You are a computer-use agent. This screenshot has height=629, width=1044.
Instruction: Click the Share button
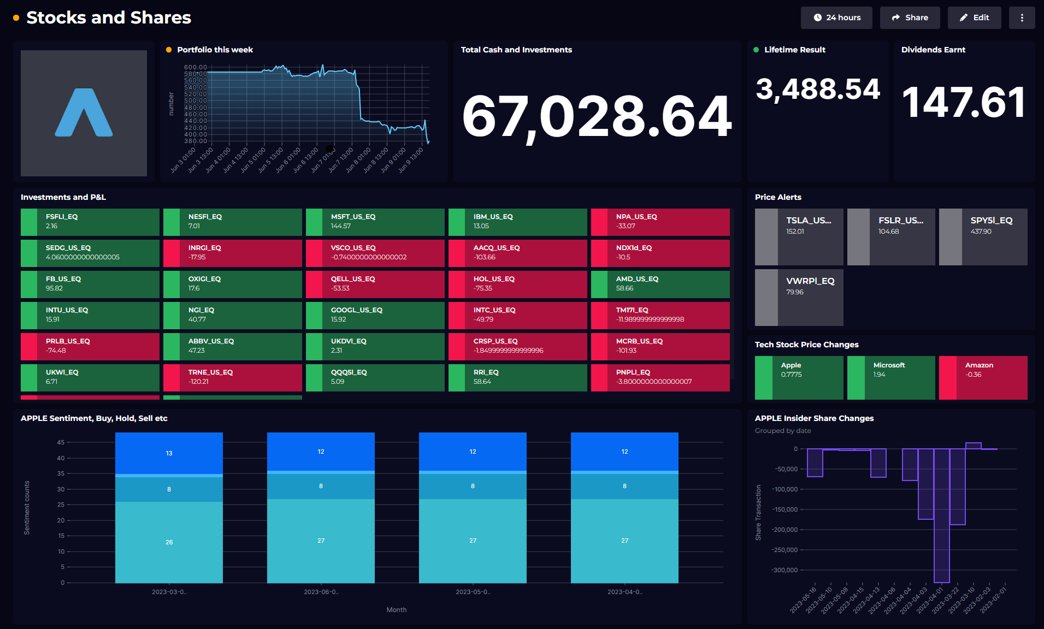(910, 17)
